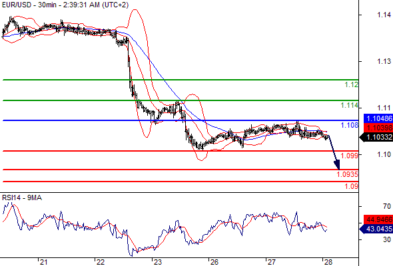The image size is (393, 266).
Task: Click the black 1.10332 current price marker
Action: [x=376, y=137]
